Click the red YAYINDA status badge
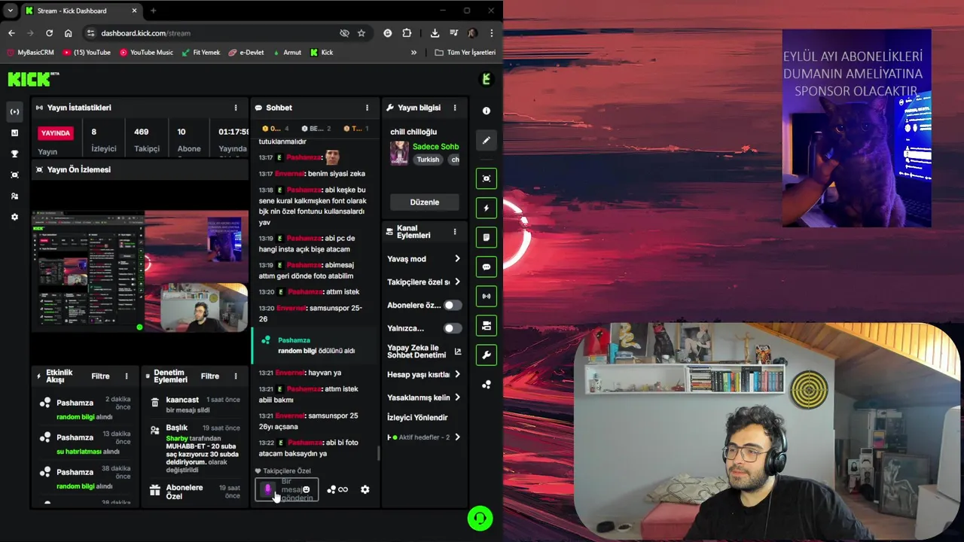964x542 pixels. tap(56, 133)
